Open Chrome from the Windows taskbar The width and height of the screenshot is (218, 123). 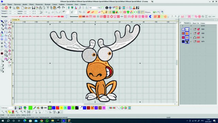[42, 121]
